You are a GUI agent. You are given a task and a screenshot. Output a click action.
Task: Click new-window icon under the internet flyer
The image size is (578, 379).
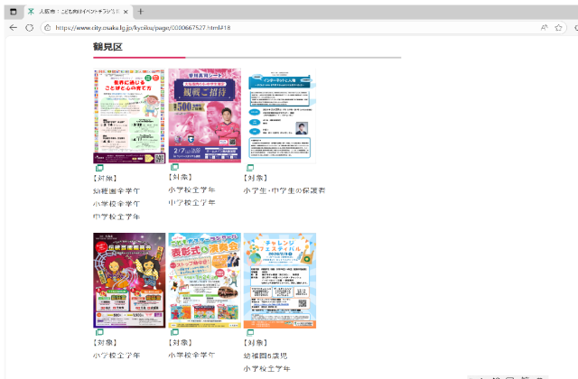tap(250, 168)
